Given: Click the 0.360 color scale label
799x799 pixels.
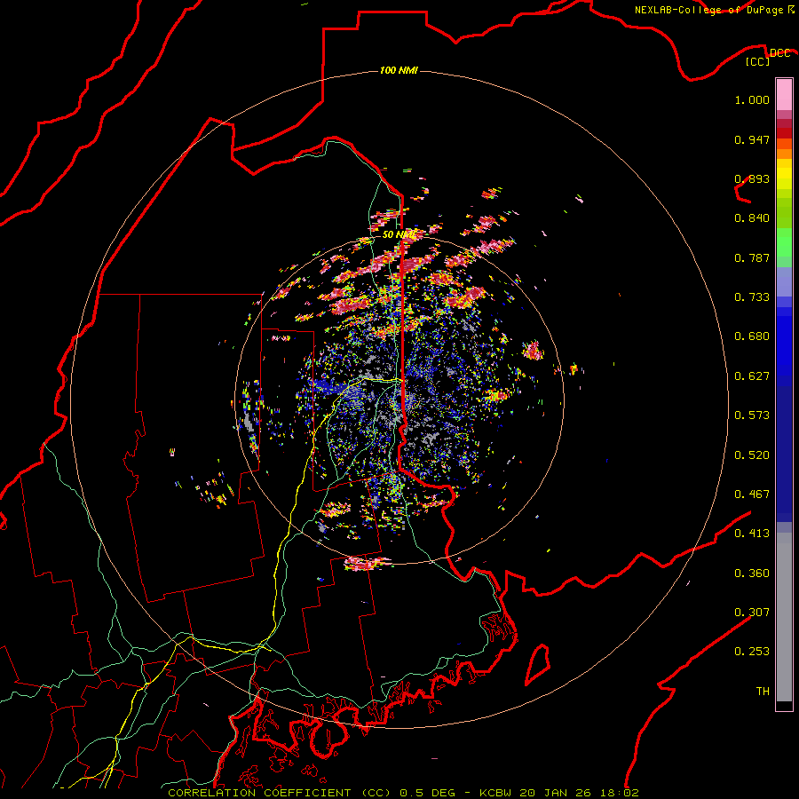Looking at the screenshot, I should [752, 574].
